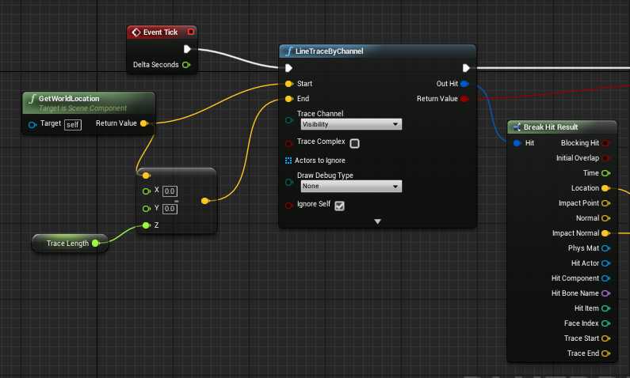Click the Make Vector X input pin

tap(147, 191)
